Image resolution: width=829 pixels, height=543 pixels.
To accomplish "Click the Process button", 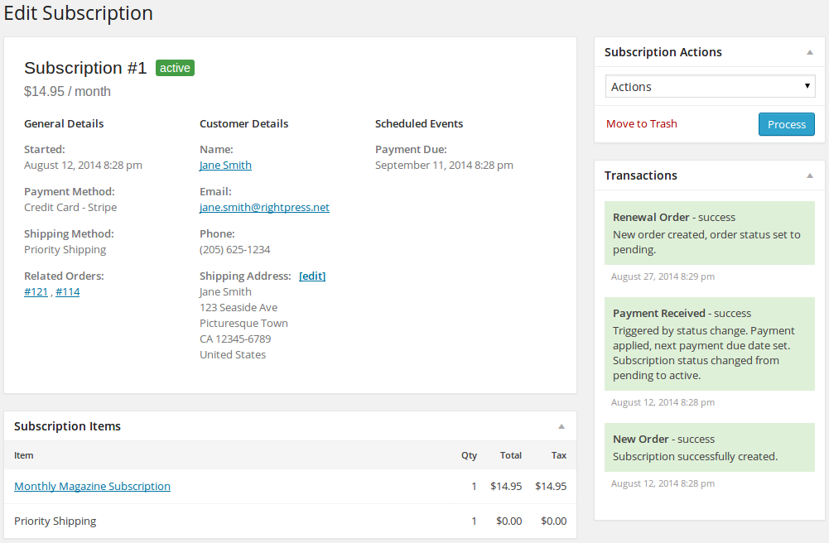I will pyautogui.click(x=786, y=124).
